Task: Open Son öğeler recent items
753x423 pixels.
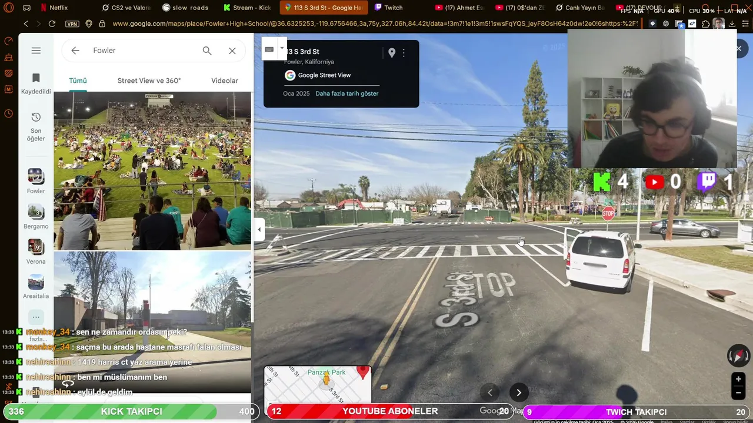Action: pyautogui.click(x=36, y=126)
